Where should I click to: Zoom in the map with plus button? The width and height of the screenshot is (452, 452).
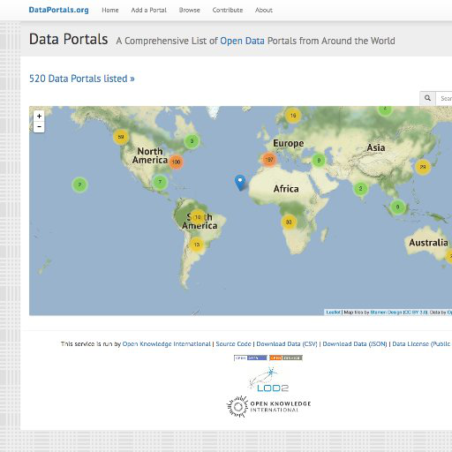[39, 116]
